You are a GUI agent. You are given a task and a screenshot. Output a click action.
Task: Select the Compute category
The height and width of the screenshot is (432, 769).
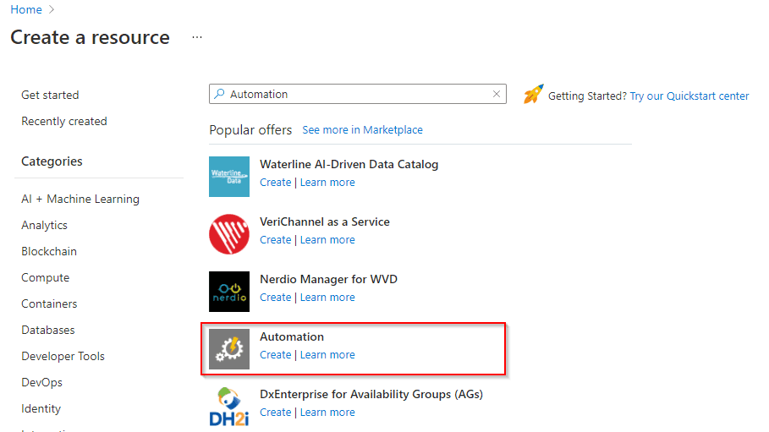coord(46,278)
